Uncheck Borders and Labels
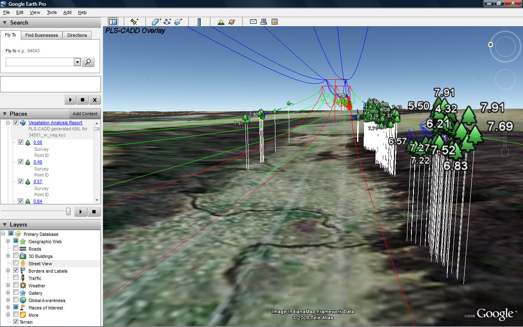The image size is (523, 327). 16,271
